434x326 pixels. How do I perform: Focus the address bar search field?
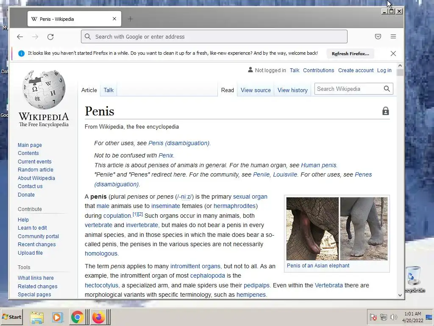pos(214,37)
